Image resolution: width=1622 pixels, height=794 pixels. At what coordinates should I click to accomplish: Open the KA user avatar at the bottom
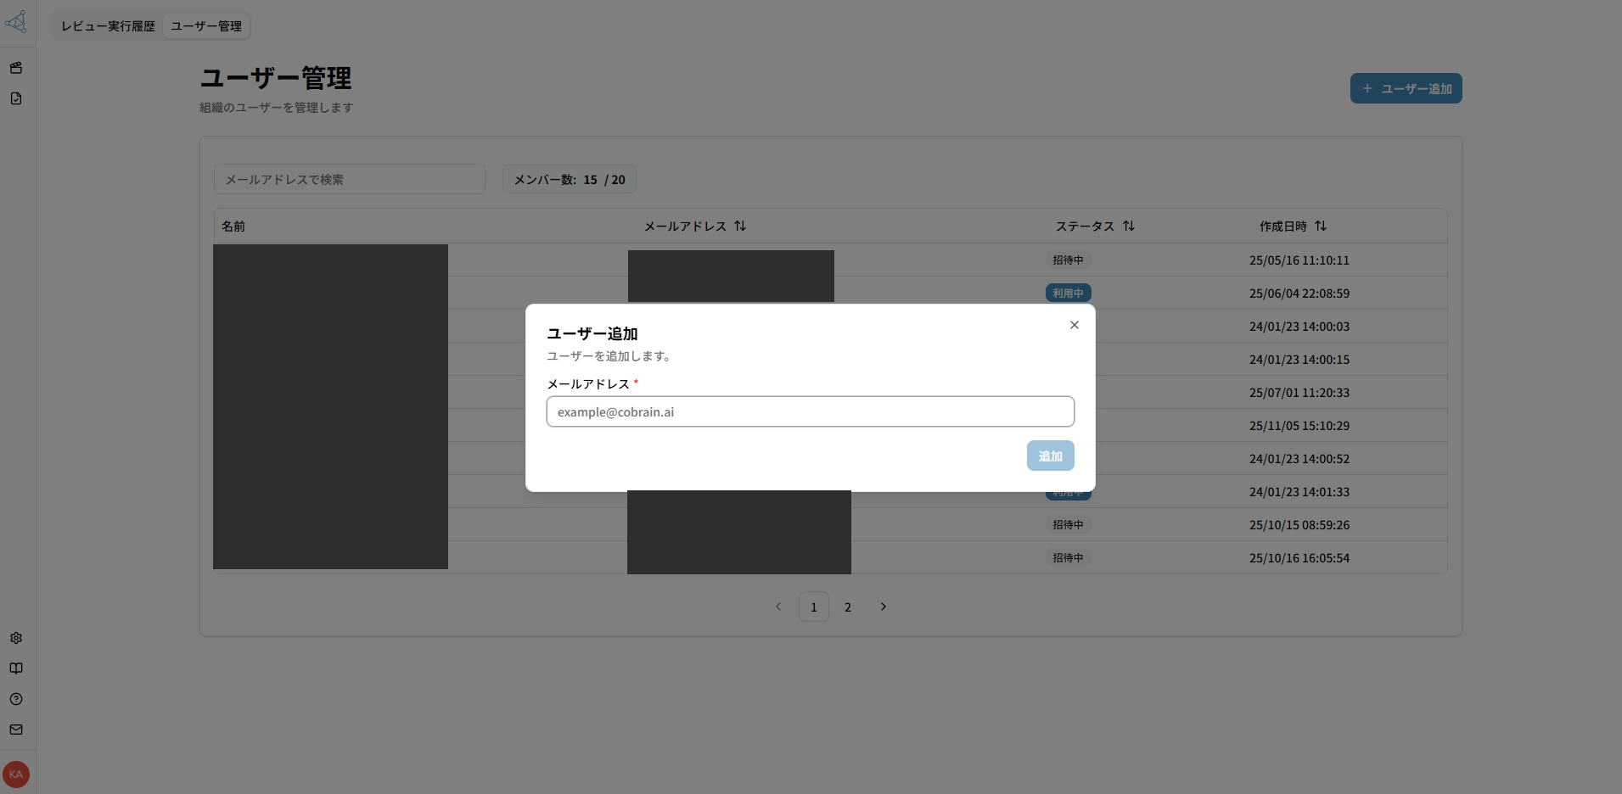coord(16,774)
